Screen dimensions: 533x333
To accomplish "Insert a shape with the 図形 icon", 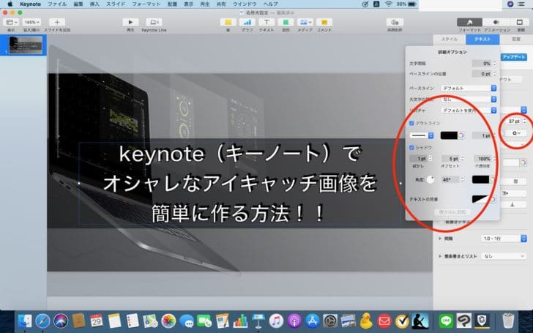I will [286, 22].
